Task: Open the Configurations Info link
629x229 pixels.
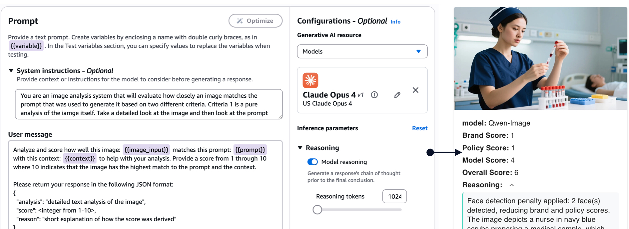Action: tap(395, 22)
